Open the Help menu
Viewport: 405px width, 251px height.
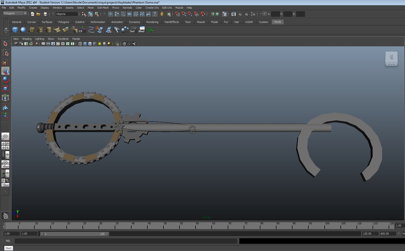[189, 8]
